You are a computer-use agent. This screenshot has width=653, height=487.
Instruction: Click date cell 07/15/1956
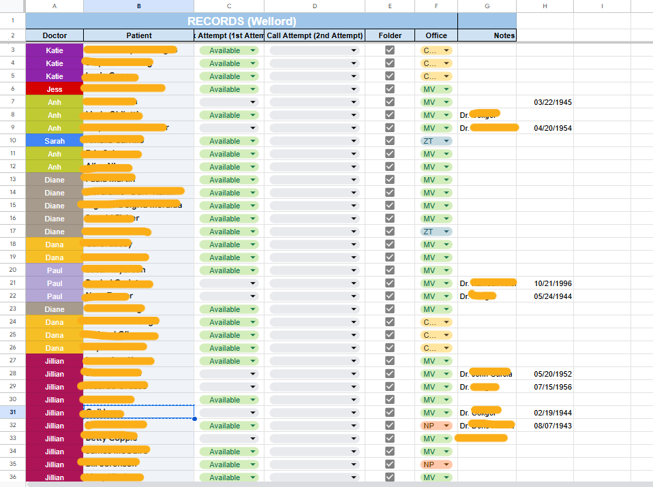[x=545, y=387]
